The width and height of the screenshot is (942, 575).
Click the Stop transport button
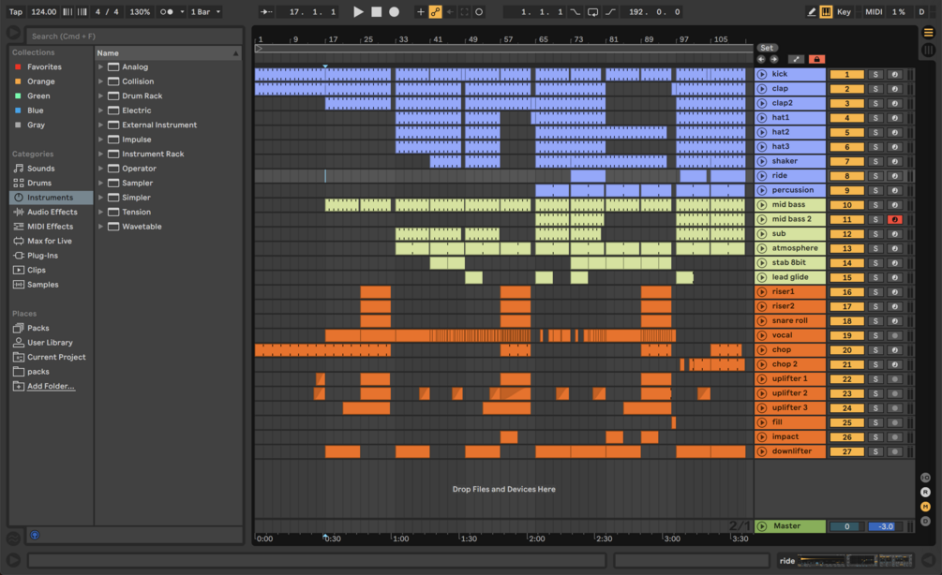coord(376,11)
